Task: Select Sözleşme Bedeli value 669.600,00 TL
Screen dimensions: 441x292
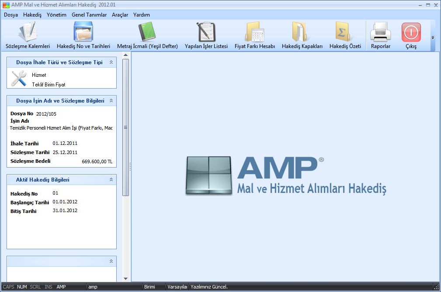Action: (x=97, y=161)
